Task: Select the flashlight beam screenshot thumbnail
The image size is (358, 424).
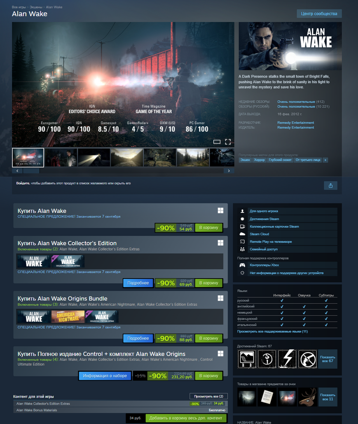Action: [x=94, y=158]
